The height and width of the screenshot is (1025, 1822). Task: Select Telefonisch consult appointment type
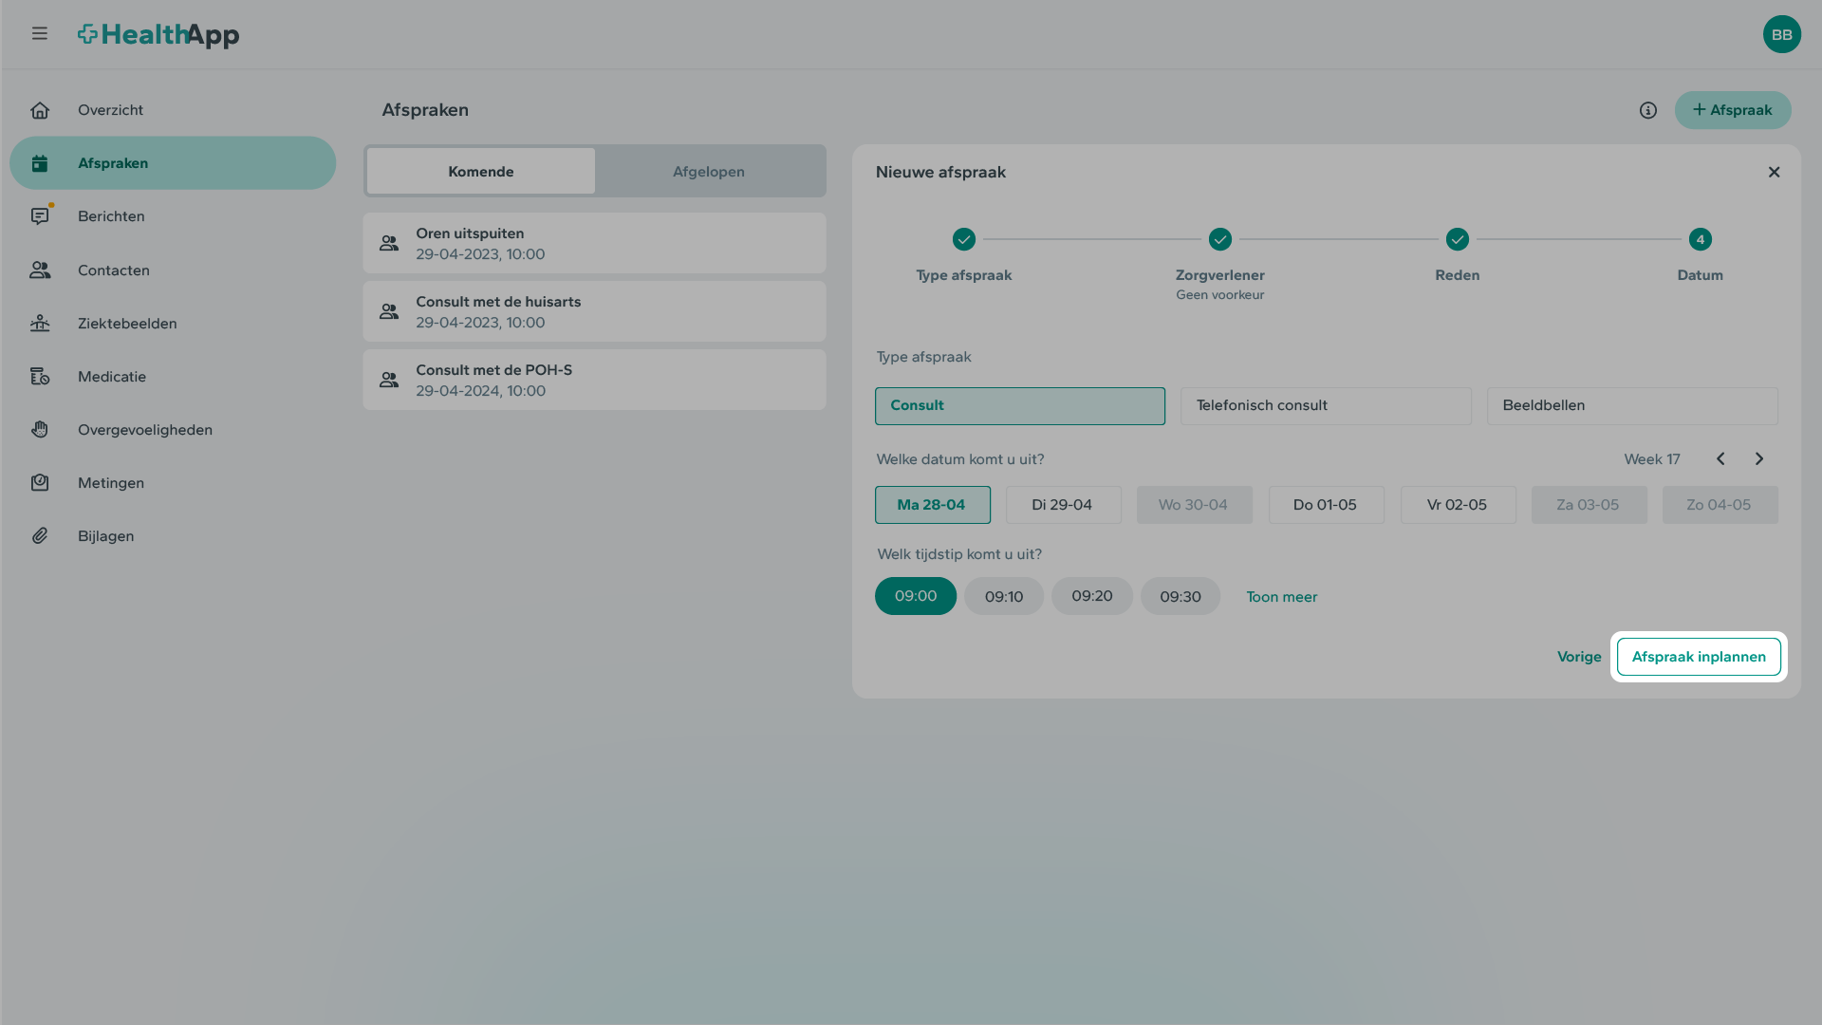pyautogui.click(x=1325, y=405)
